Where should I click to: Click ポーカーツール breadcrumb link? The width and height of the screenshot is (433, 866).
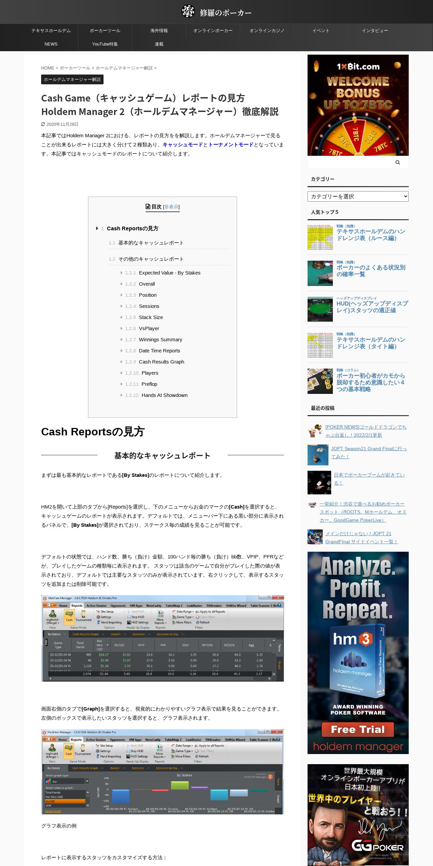75,68
